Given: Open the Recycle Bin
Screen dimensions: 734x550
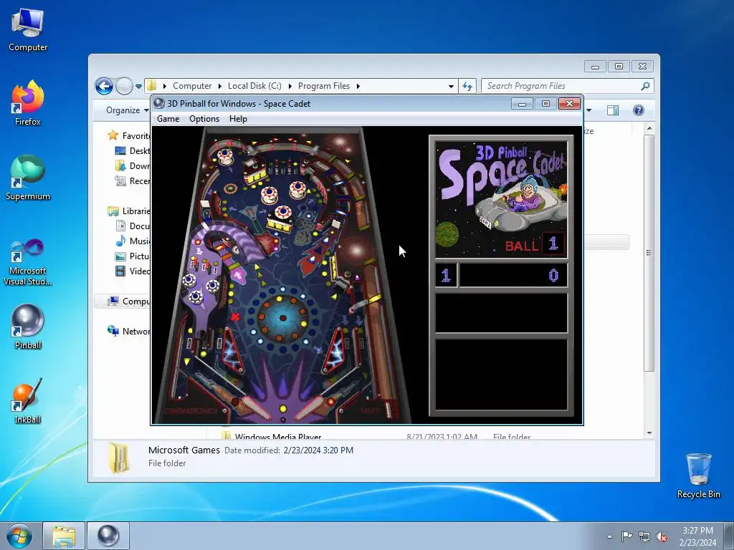Looking at the screenshot, I should tap(698, 476).
